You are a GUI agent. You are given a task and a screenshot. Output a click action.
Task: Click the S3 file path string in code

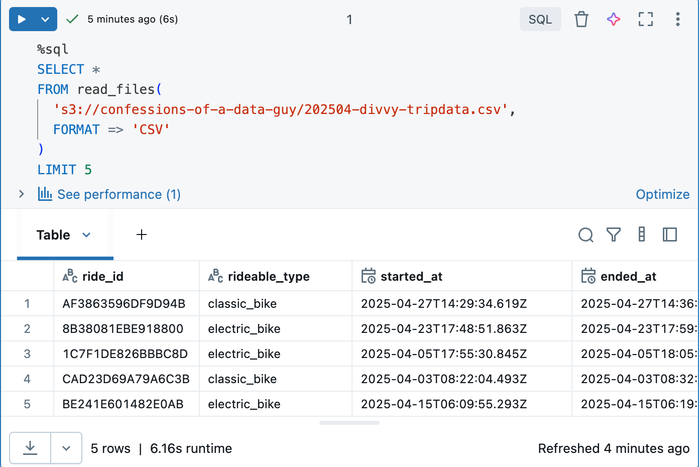(x=281, y=109)
